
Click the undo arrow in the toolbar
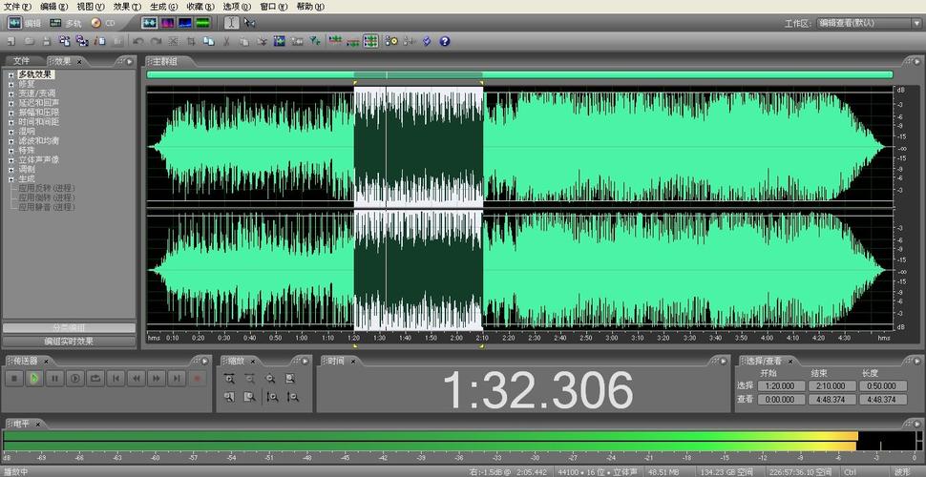pyautogui.click(x=137, y=41)
